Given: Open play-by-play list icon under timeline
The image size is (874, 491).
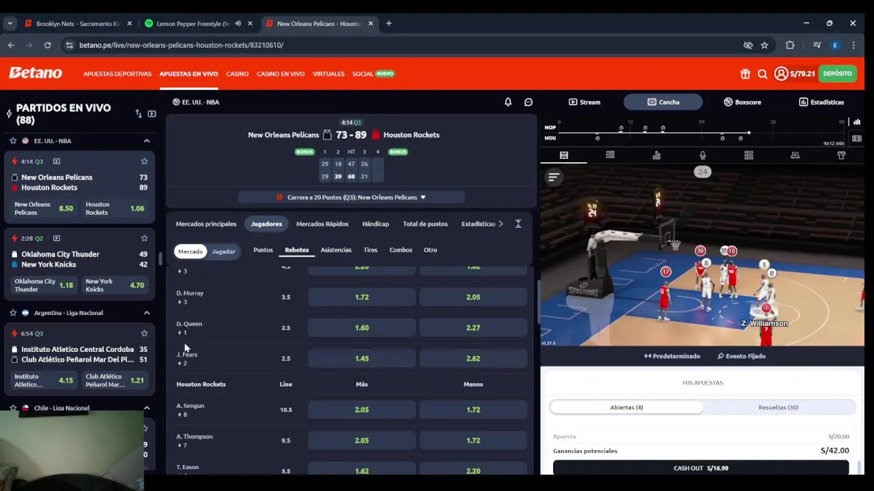Looking at the screenshot, I should (610, 155).
